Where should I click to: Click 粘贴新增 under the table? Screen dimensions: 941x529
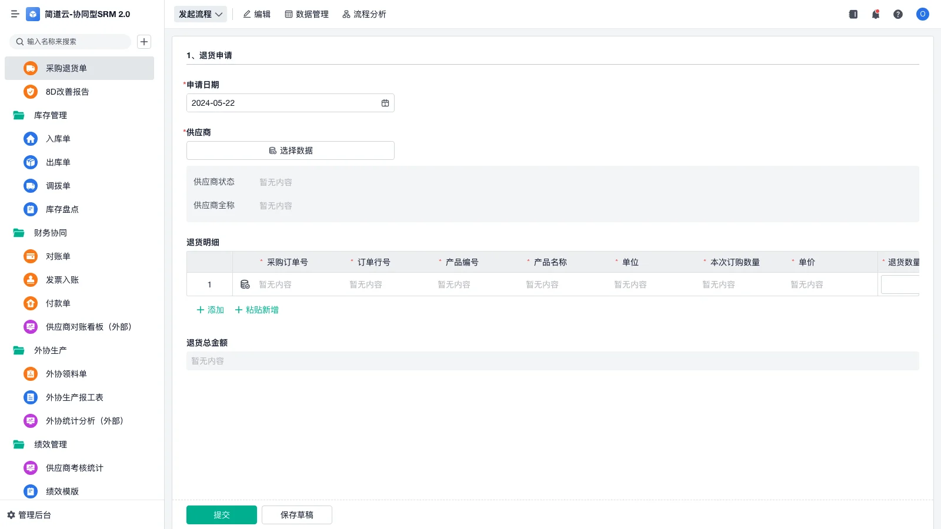coord(256,310)
